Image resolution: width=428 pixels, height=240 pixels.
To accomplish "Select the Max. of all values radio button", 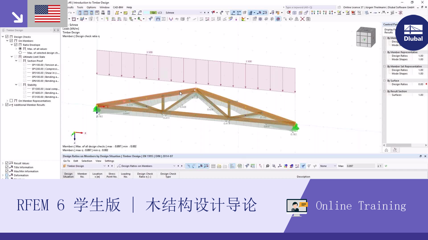I will pyautogui.click(x=20, y=49).
